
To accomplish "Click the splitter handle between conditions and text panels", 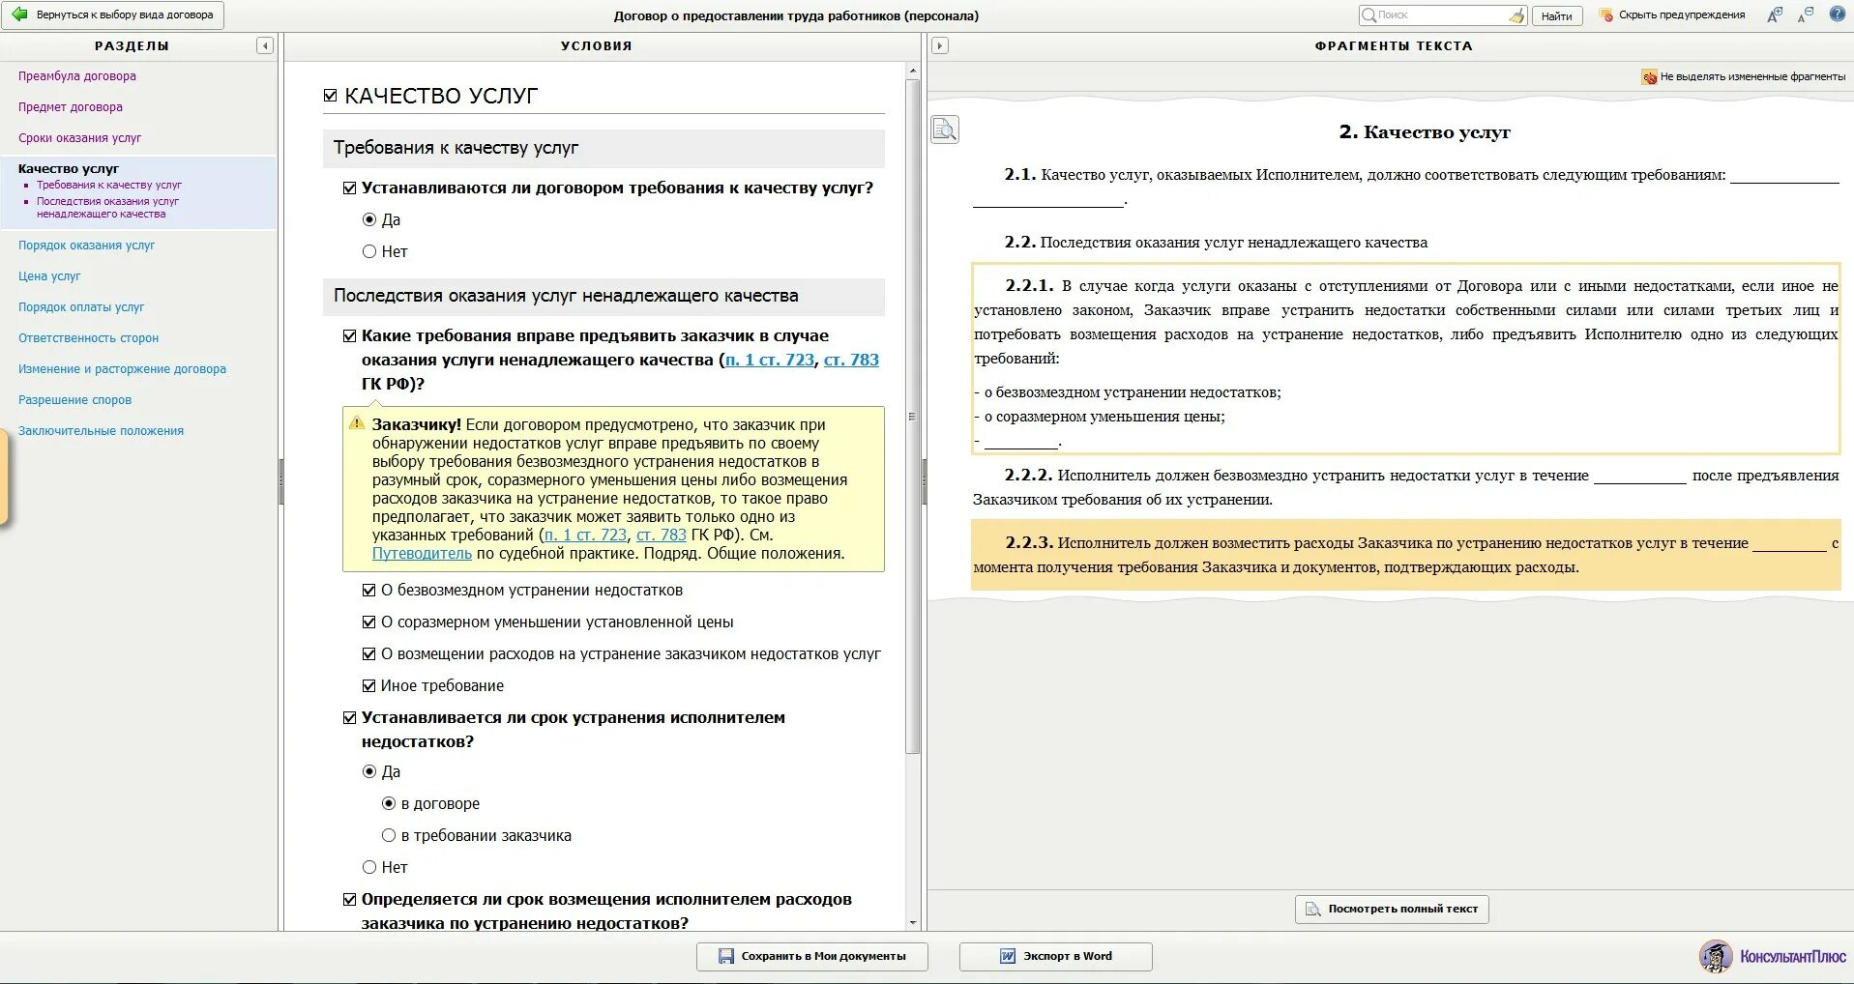I will (x=924, y=481).
